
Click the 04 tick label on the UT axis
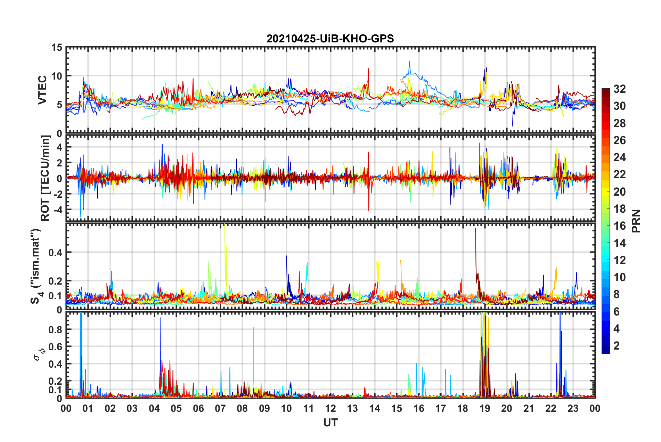pos(154,408)
